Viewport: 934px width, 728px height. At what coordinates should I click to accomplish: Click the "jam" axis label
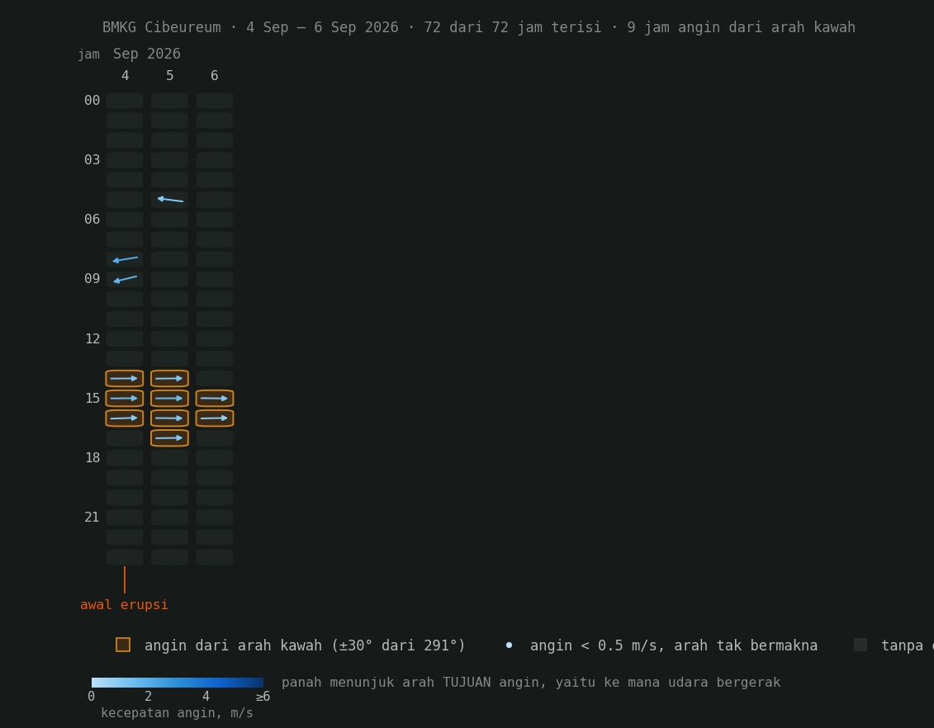[x=88, y=54]
